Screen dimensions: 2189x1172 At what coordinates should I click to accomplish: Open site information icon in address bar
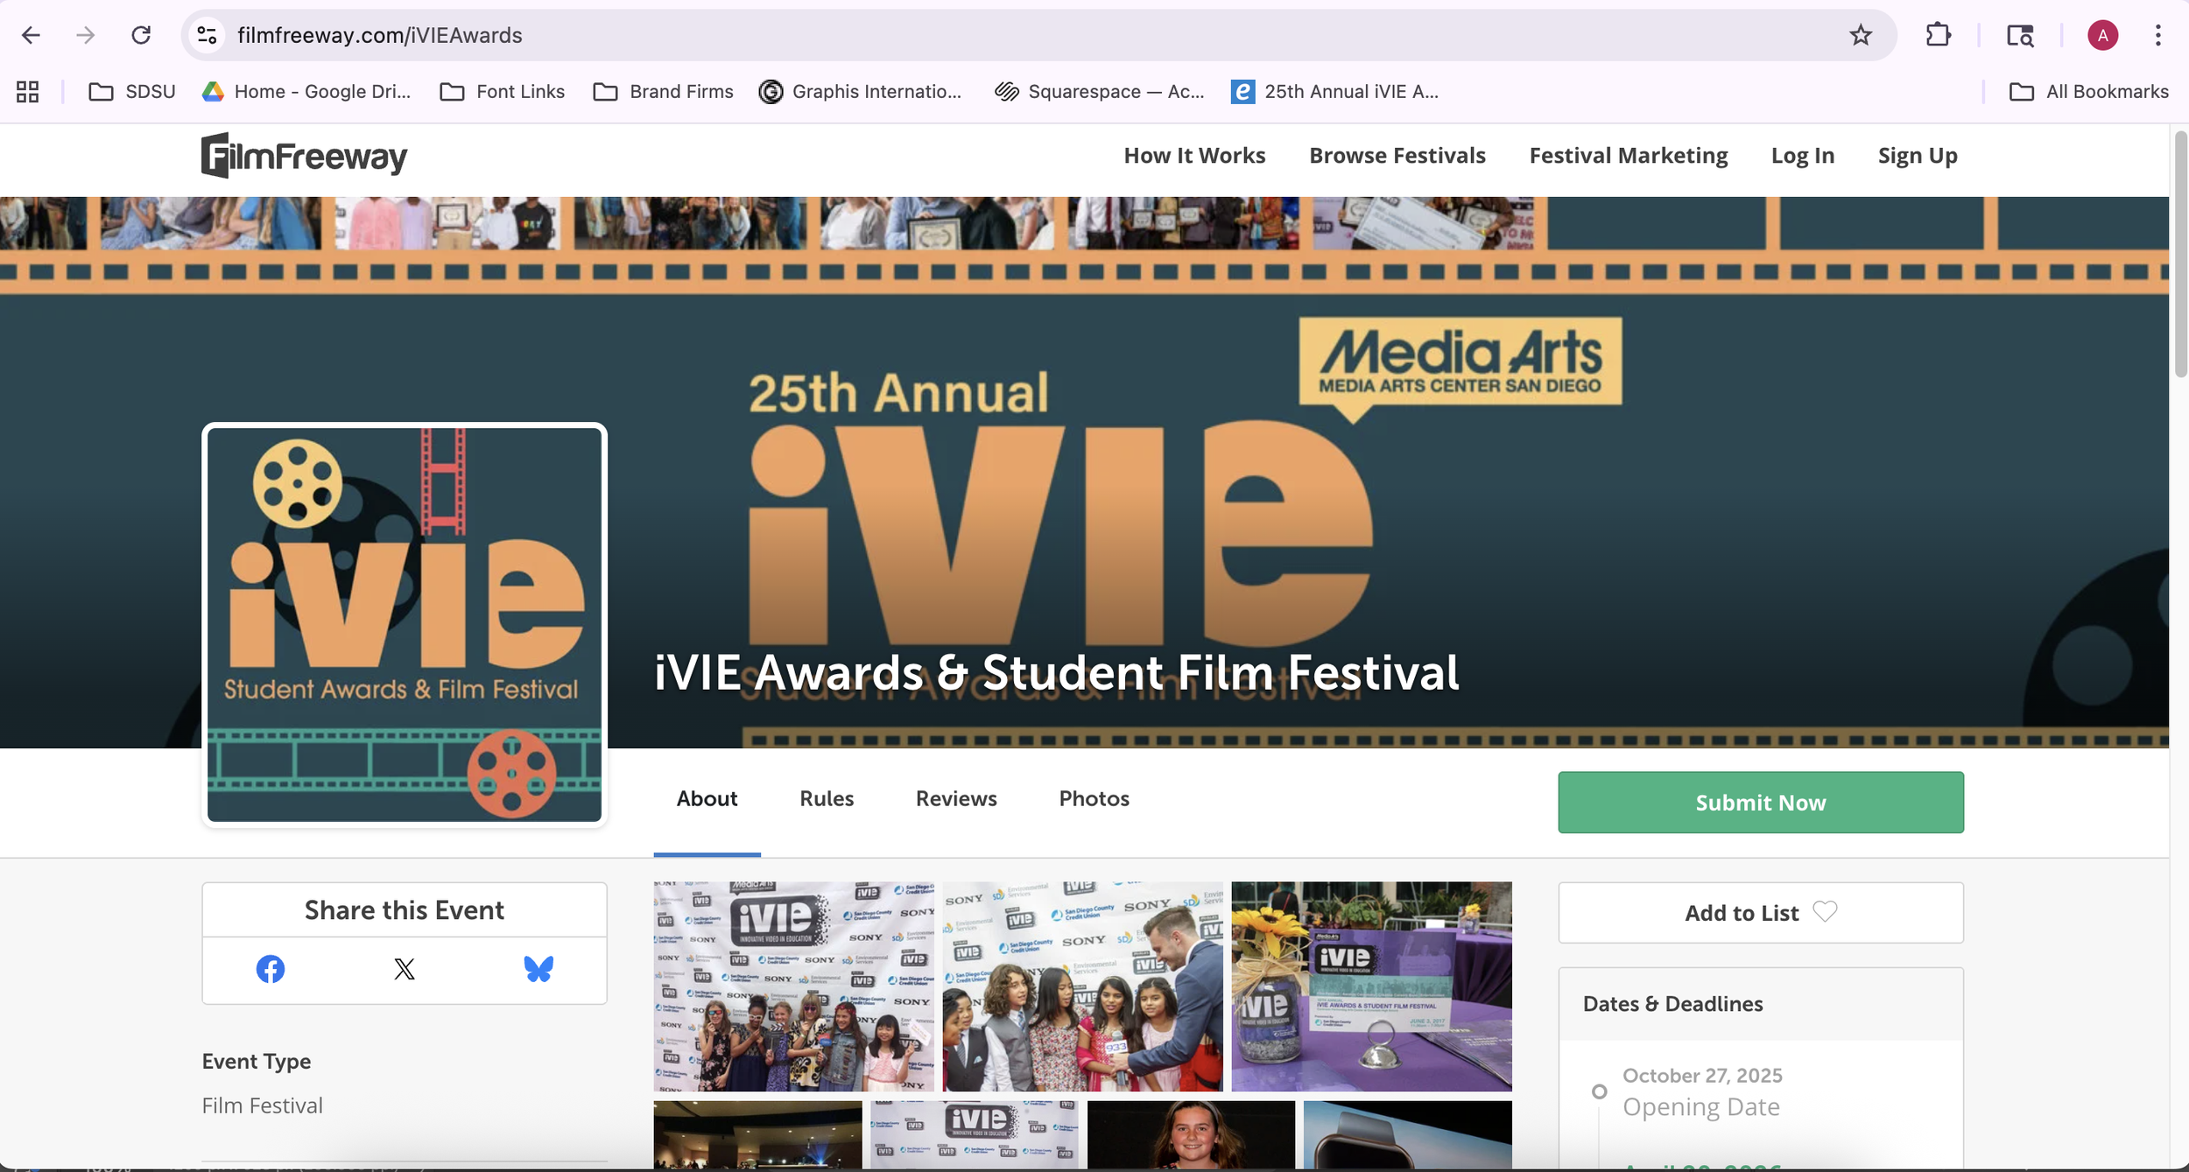click(x=208, y=35)
